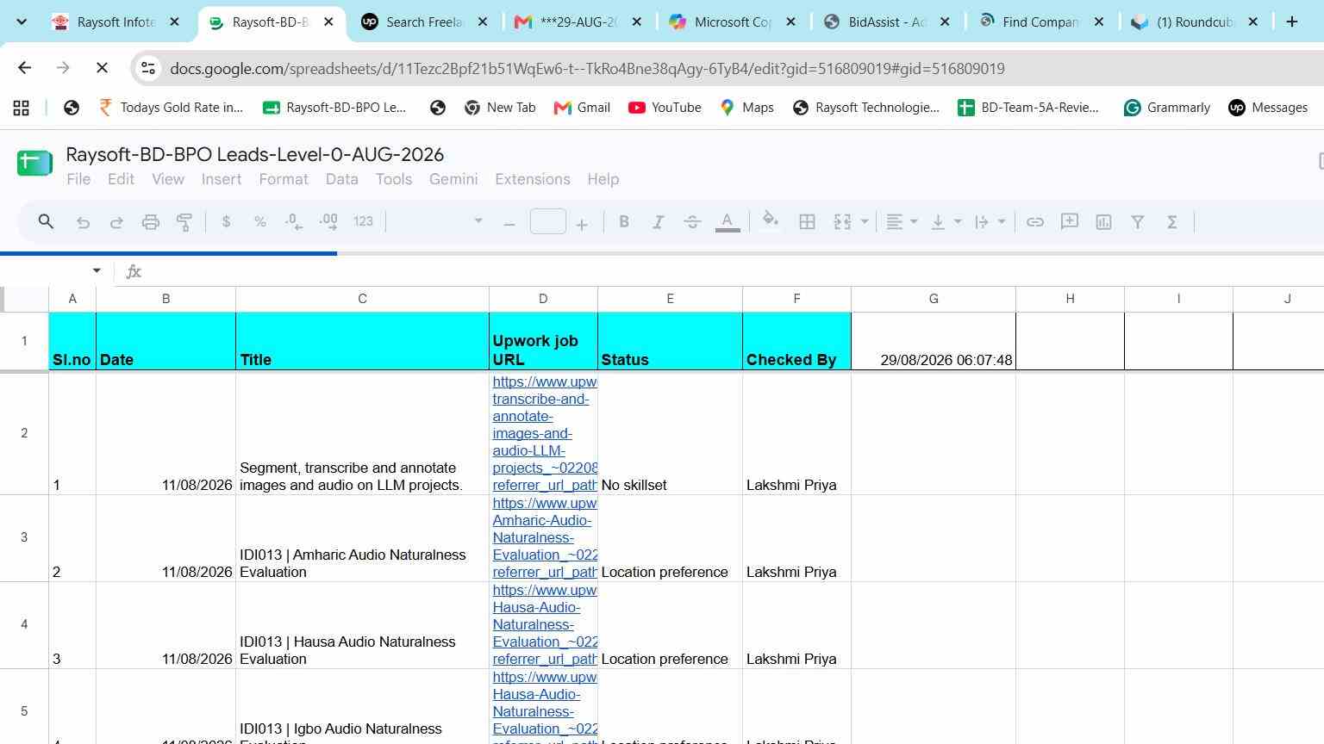Image resolution: width=1324 pixels, height=744 pixels.
Task: Toggle bold formatting
Action: tap(624, 222)
